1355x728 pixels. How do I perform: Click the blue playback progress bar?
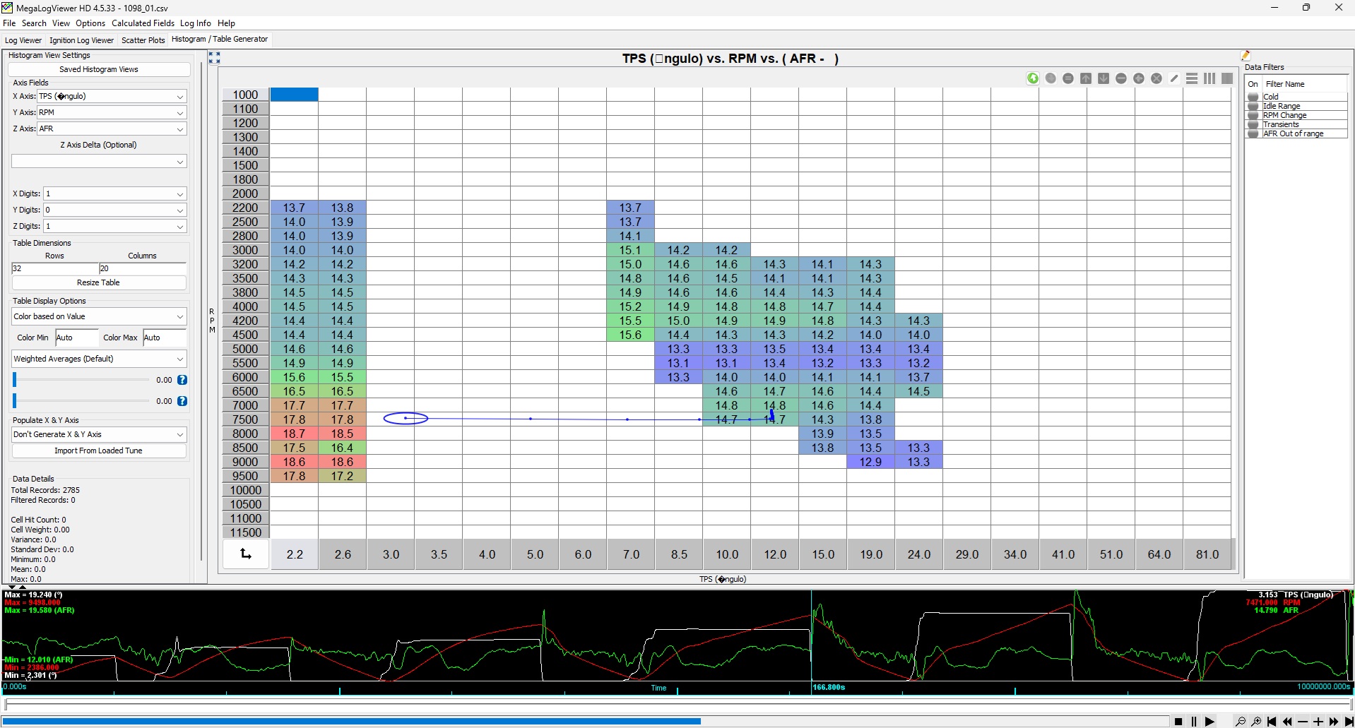[351, 721]
